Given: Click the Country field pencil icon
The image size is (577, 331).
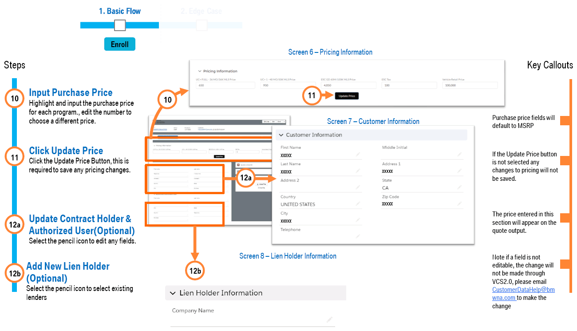Looking at the screenshot, I should [x=358, y=204].
